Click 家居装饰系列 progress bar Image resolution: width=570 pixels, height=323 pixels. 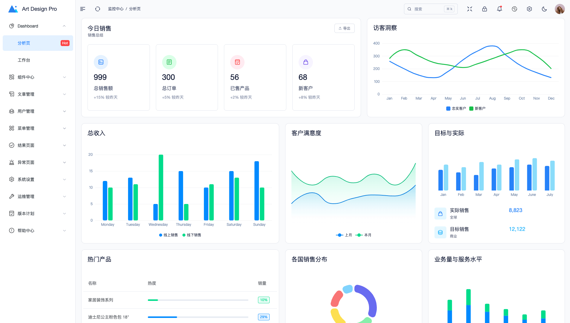[x=198, y=300]
